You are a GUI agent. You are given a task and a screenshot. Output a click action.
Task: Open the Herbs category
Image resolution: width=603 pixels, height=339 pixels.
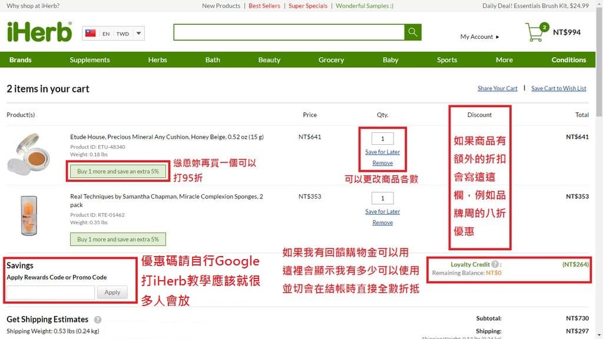pyautogui.click(x=158, y=59)
